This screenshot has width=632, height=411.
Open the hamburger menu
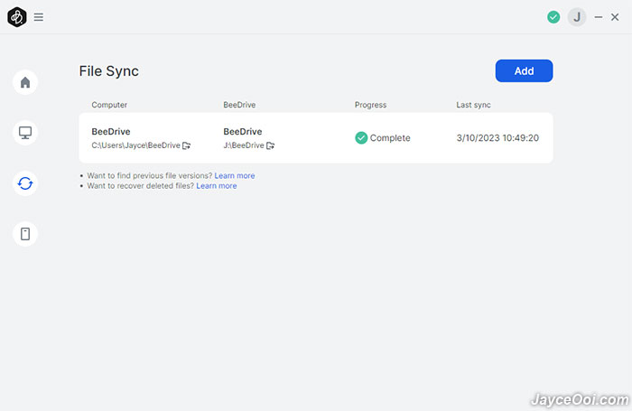pyautogui.click(x=38, y=17)
